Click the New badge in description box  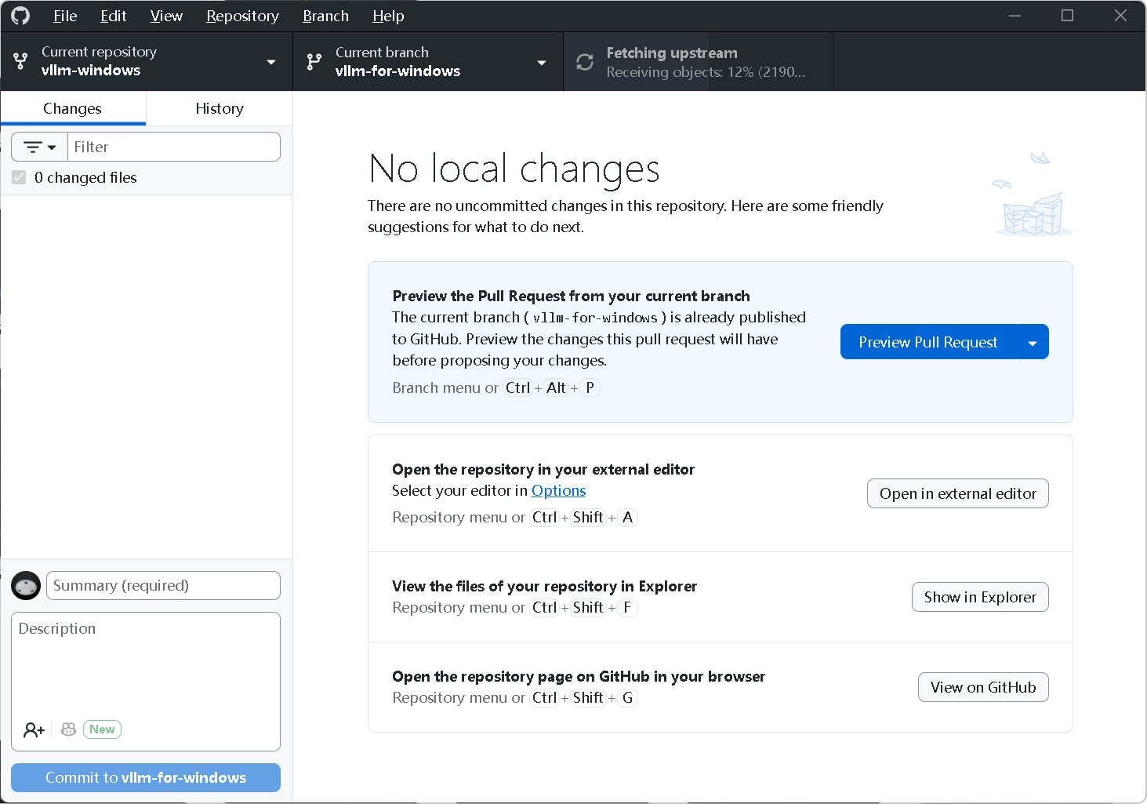point(102,729)
